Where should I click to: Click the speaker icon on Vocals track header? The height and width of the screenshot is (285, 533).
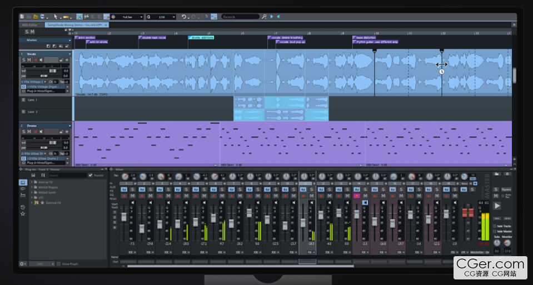point(42,60)
